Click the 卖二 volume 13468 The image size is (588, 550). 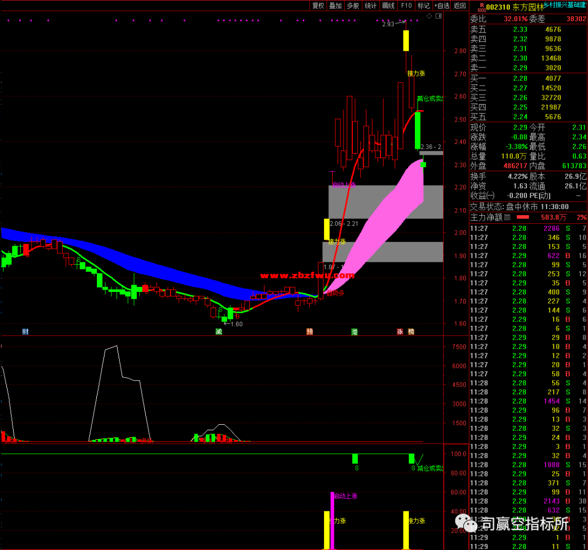point(551,58)
